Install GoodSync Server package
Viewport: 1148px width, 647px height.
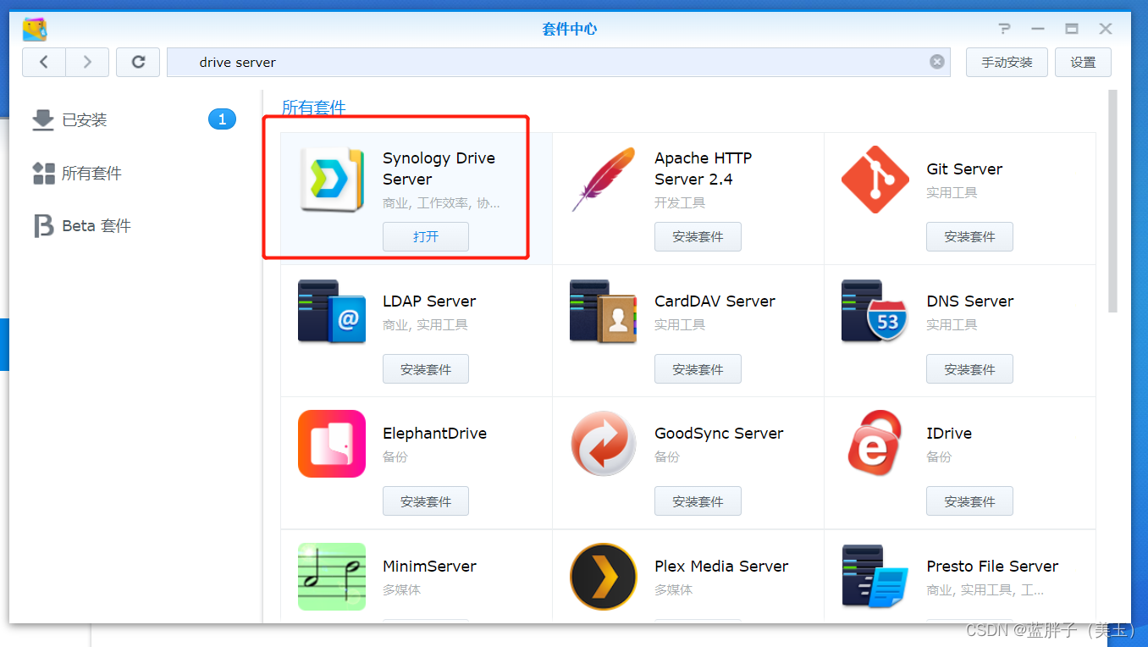pos(698,501)
